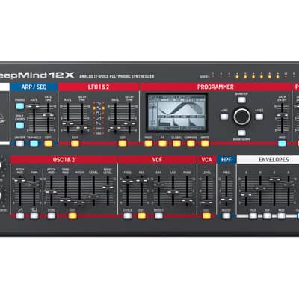
Task: Click the VCF FREQ fader
Action: pyautogui.click(x=127, y=182)
